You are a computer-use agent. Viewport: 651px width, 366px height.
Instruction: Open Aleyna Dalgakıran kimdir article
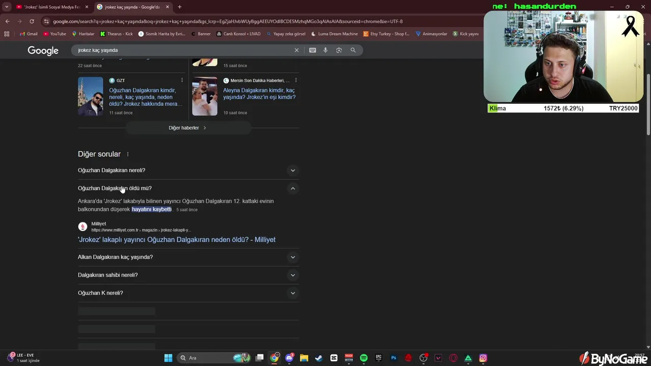259,94
